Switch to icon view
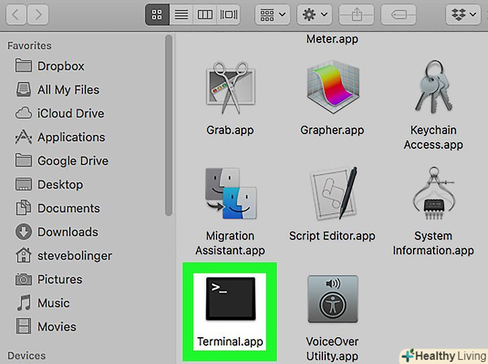The height and width of the screenshot is (364, 488). click(157, 14)
